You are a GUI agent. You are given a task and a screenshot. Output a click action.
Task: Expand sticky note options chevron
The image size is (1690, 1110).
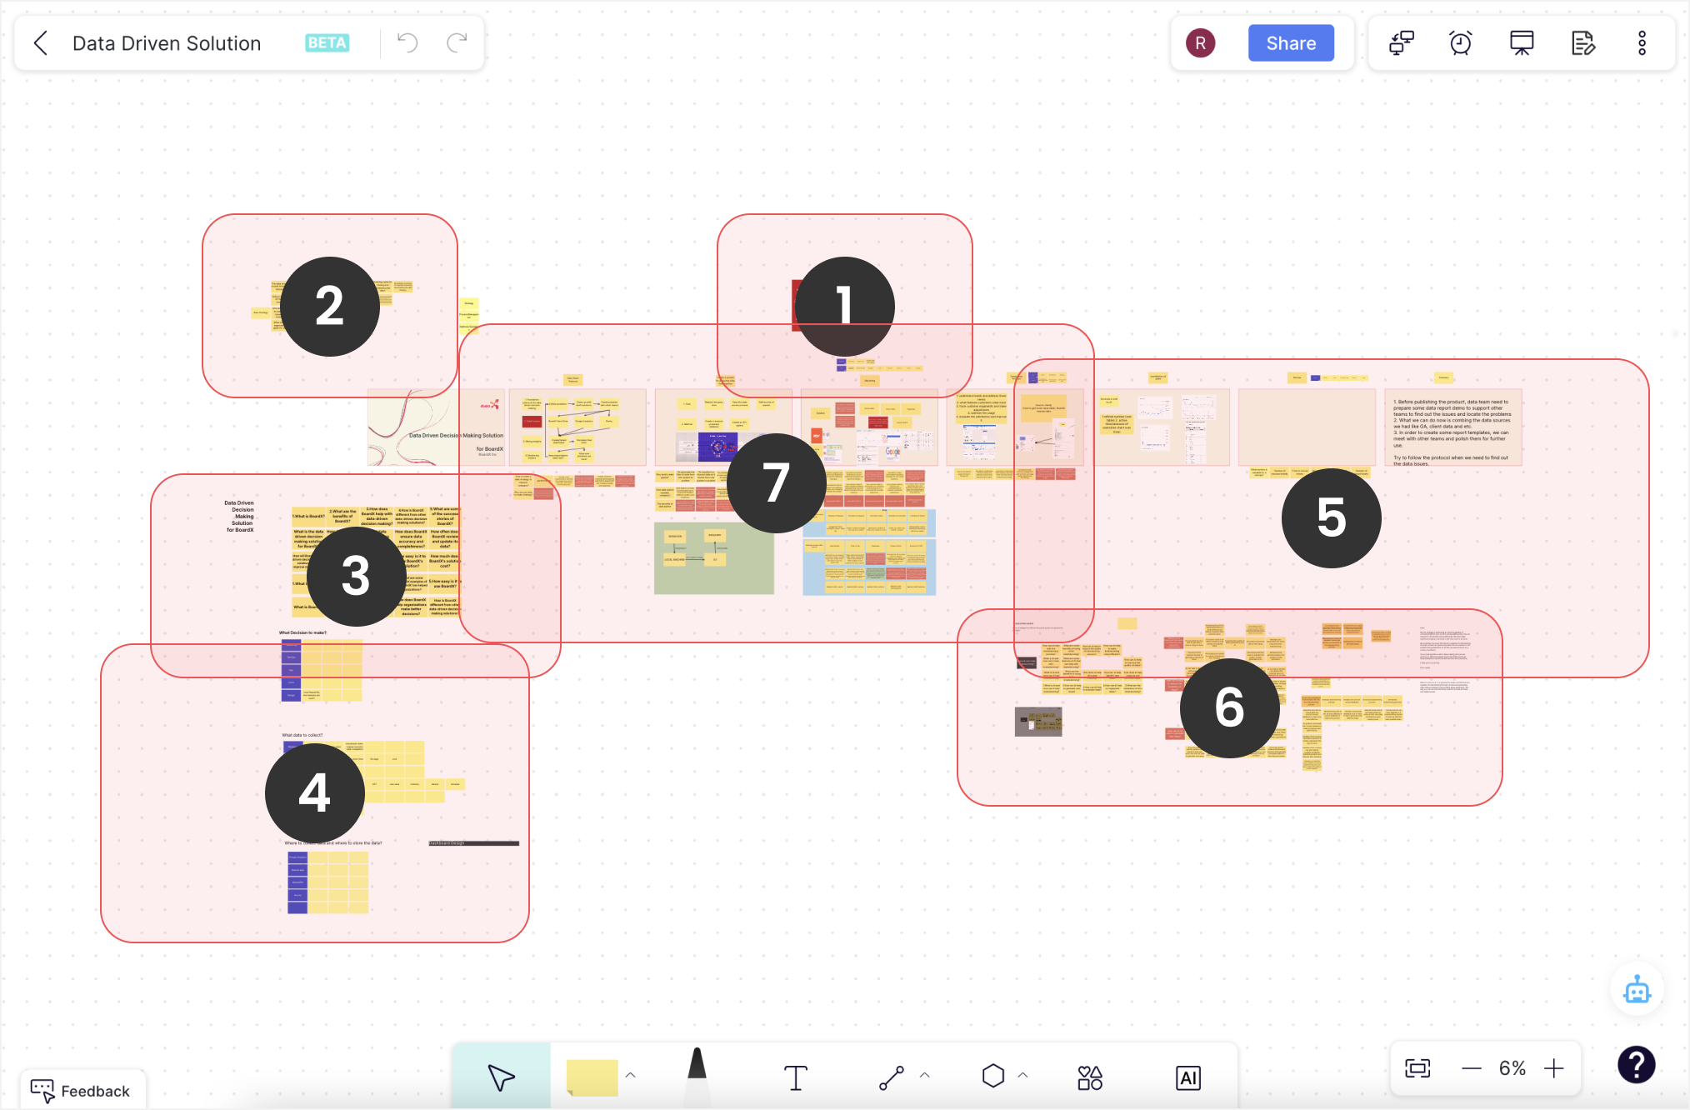[631, 1075]
